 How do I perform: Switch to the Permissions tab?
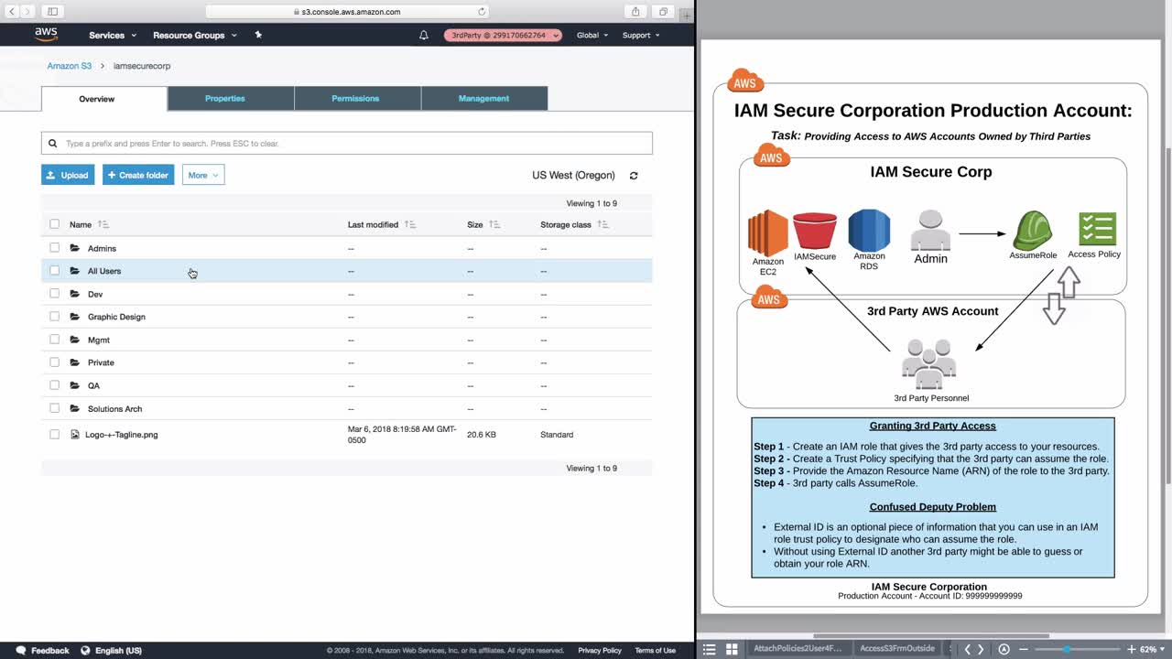[x=358, y=99]
